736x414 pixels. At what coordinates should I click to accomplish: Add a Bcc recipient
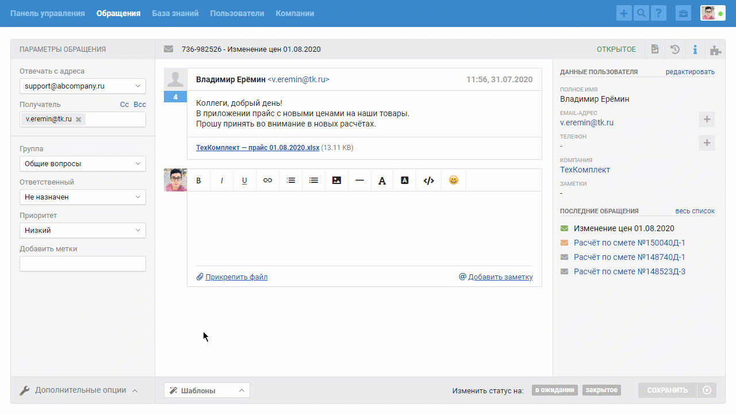point(140,105)
